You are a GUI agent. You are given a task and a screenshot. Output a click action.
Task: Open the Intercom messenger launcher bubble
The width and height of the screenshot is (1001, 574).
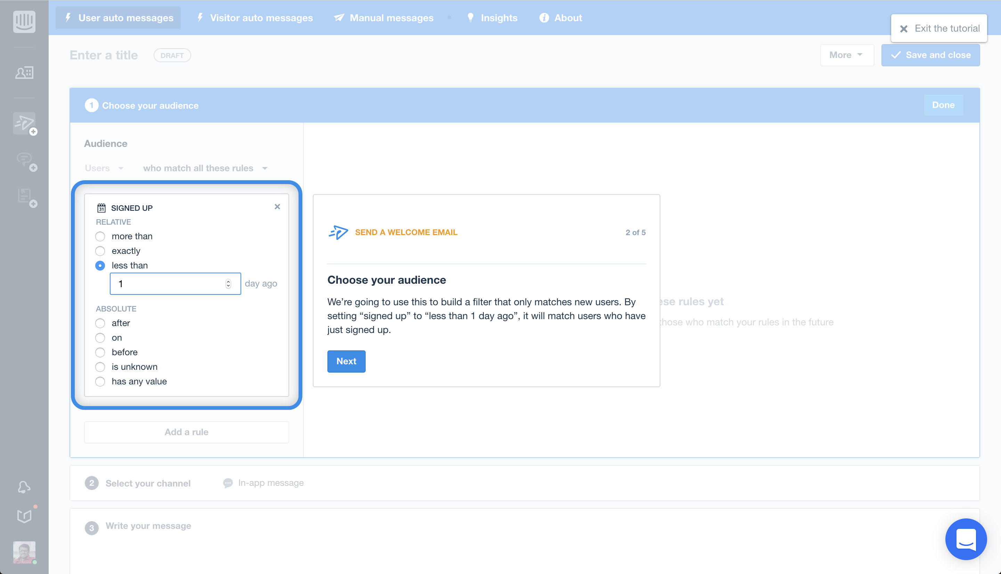coord(966,539)
